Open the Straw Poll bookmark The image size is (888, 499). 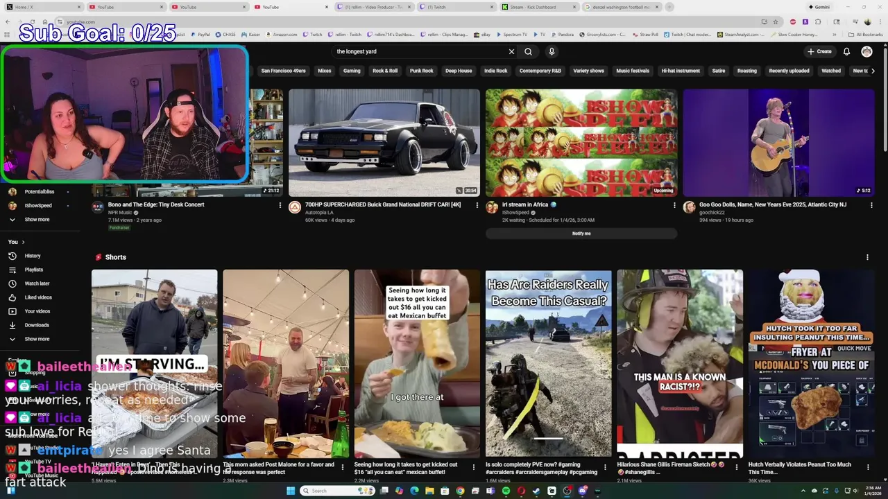(645, 34)
